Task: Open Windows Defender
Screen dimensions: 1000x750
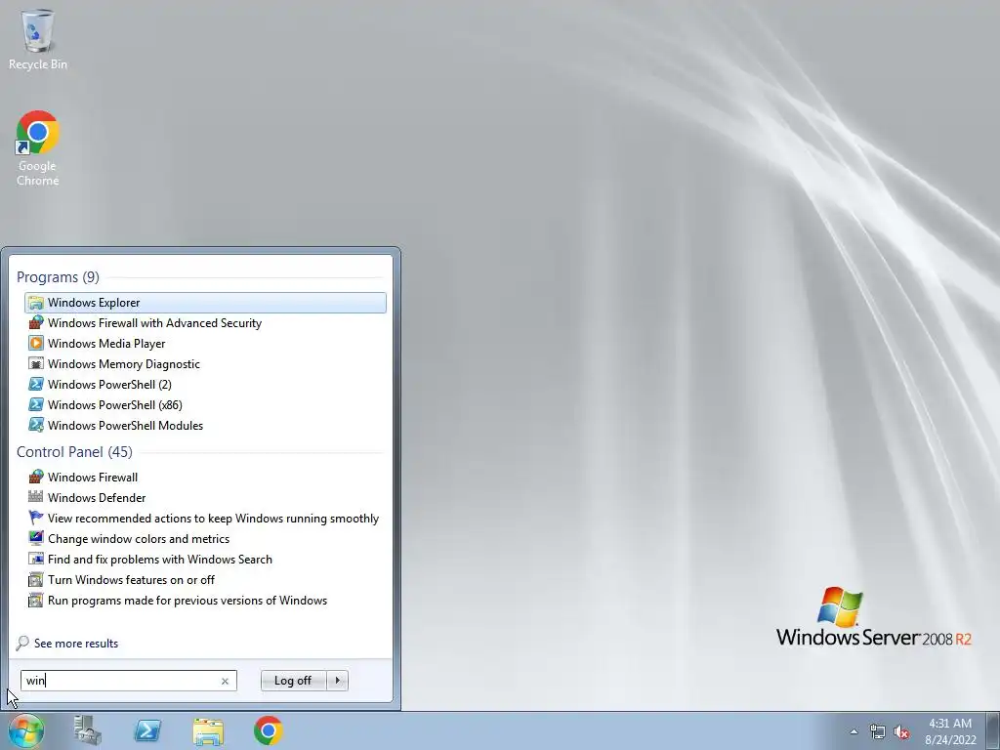Action: [205, 497]
